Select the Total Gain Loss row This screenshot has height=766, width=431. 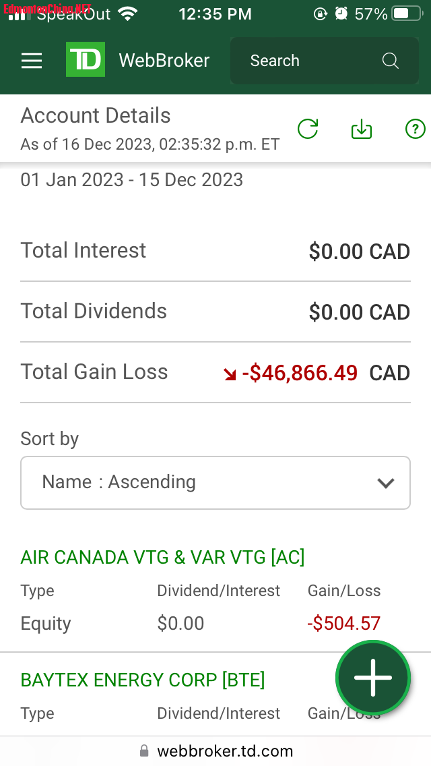click(215, 372)
